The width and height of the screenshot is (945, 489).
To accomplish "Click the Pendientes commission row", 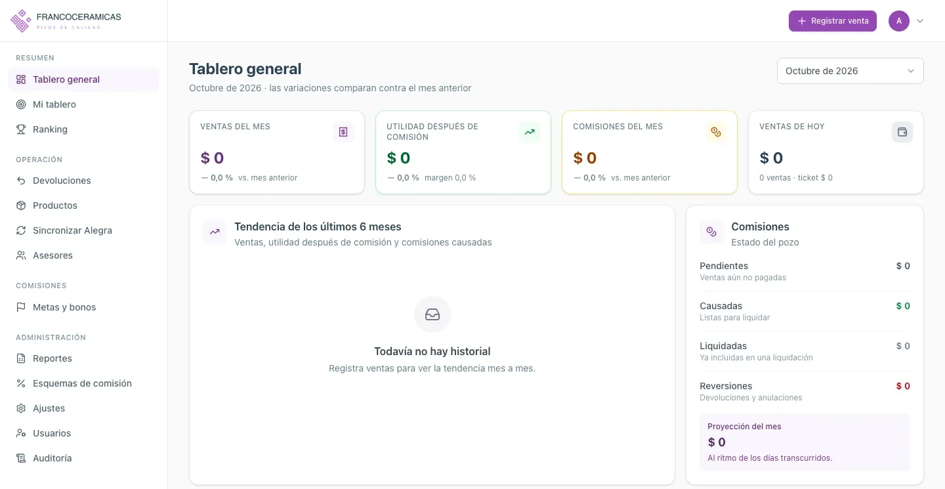I will [805, 271].
